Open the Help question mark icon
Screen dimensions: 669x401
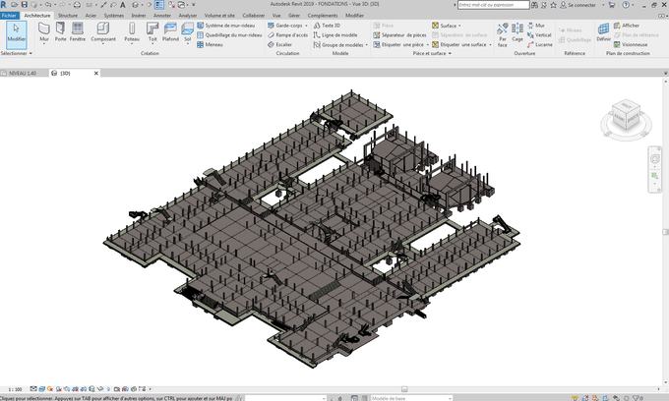click(626, 5)
